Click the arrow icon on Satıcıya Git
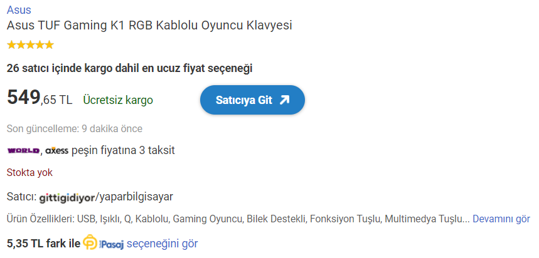This screenshot has width=539, height=258. pyautogui.click(x=284, y=100)
